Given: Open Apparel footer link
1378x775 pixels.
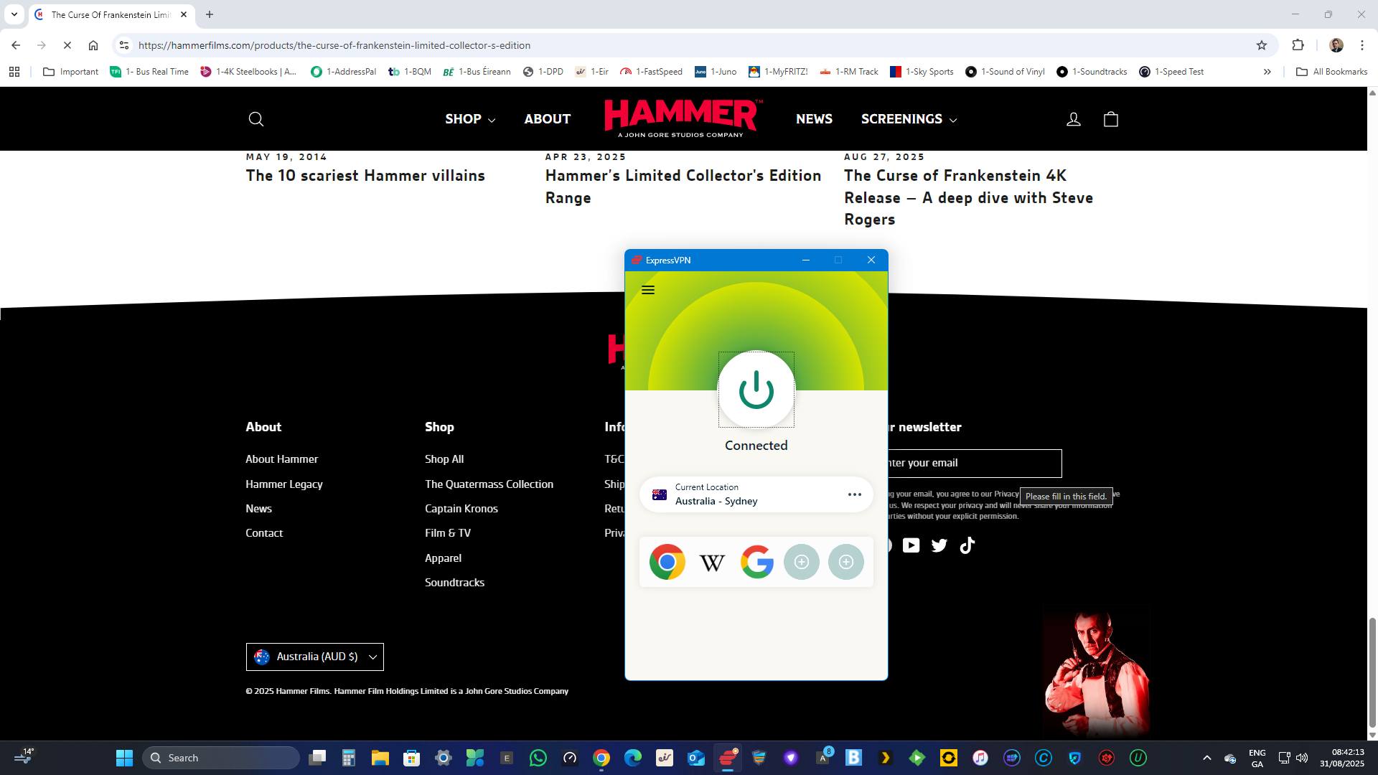Looking at the screenshot, I should click(443, 558).
